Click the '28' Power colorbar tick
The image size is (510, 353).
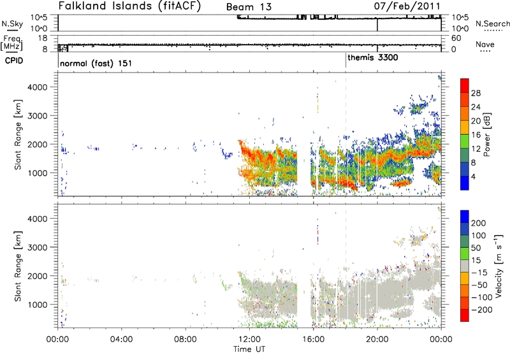476,93
